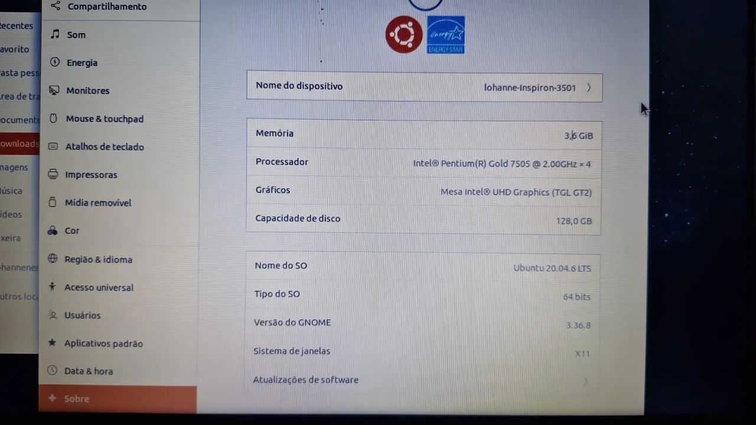
Task: Click the X11 windowing system value
Action: 582,354
